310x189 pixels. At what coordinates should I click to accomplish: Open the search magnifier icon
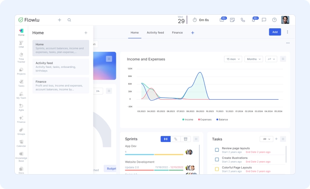pyautogui.click(x=69, y=20)
